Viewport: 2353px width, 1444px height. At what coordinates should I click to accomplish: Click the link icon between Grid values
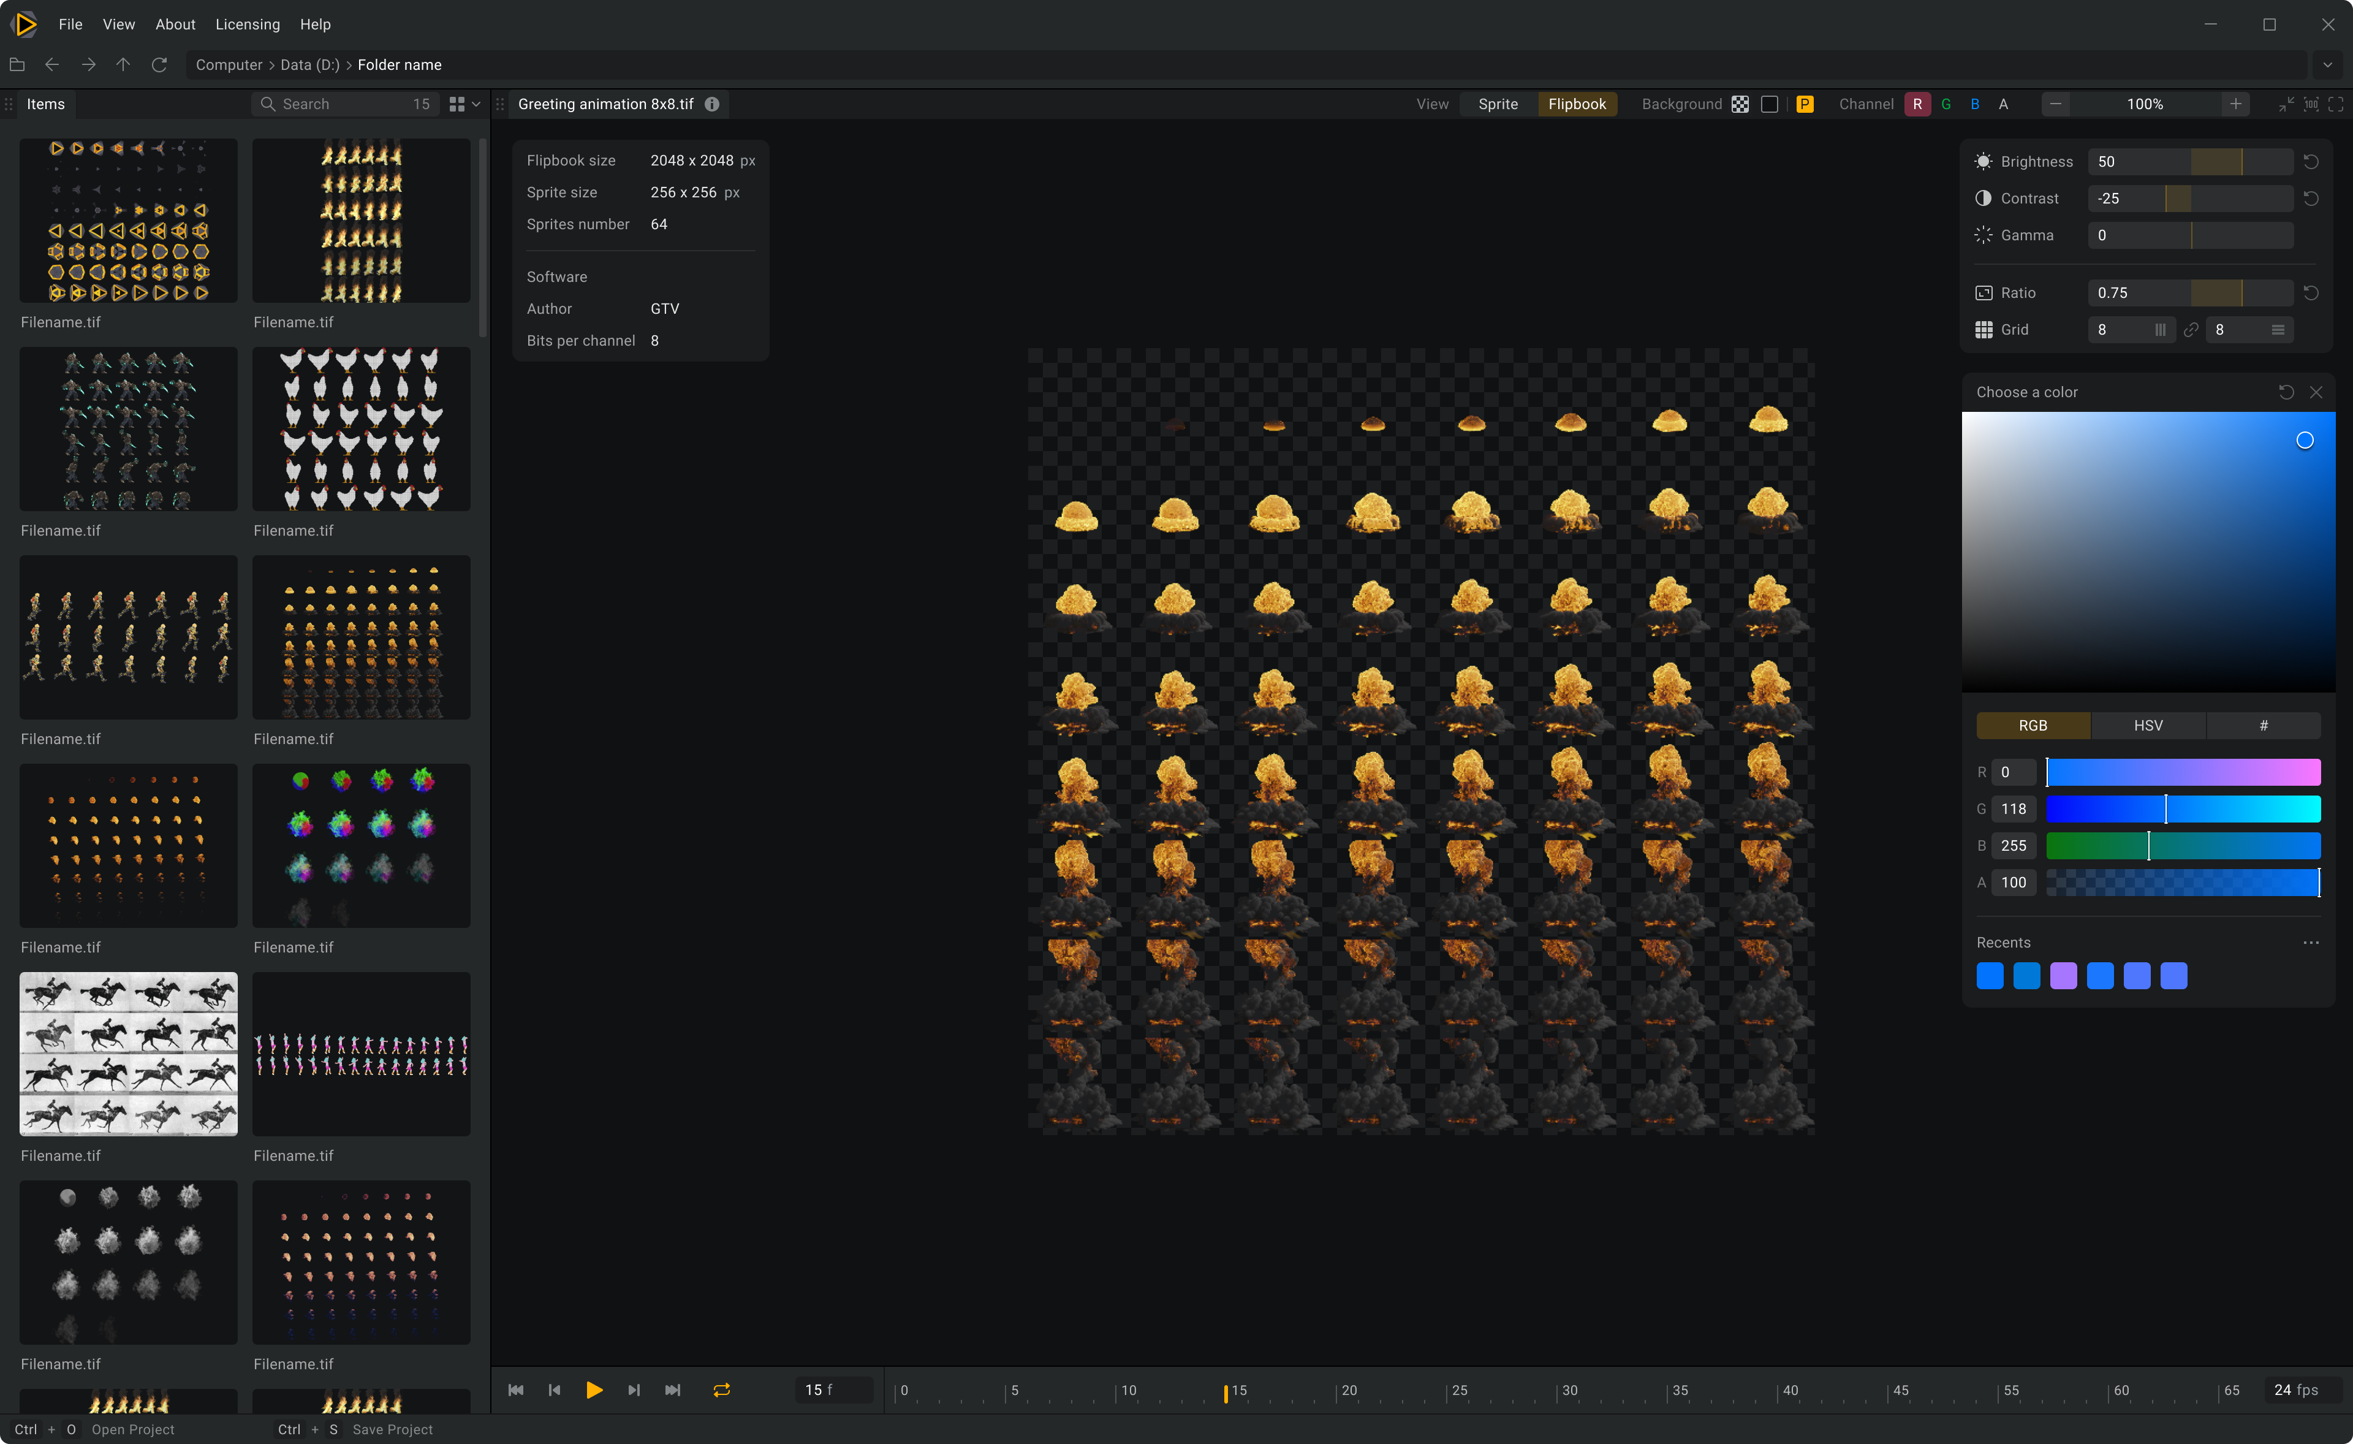2192,330
